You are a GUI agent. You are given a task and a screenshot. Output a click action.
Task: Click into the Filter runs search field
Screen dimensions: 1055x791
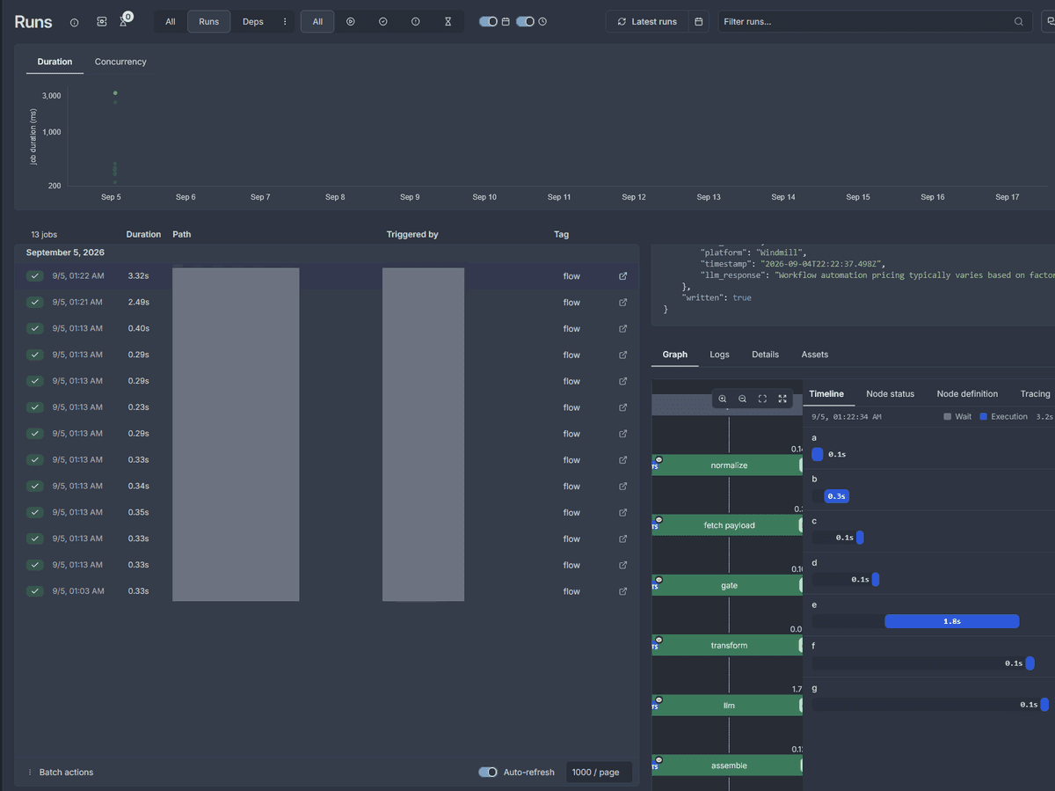tap(875, 21)
